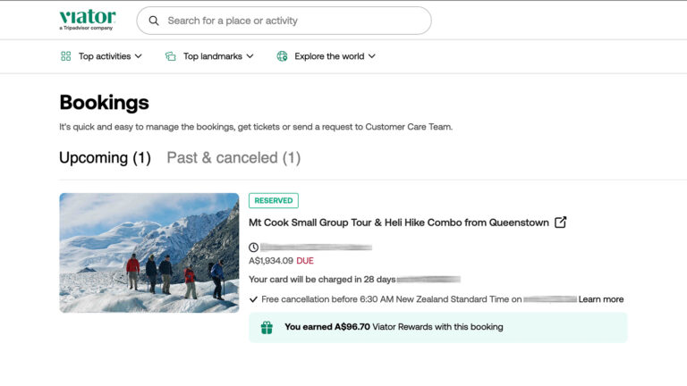
Task: Click the Explore the world globe icon
Action: [x=282, y=56]
